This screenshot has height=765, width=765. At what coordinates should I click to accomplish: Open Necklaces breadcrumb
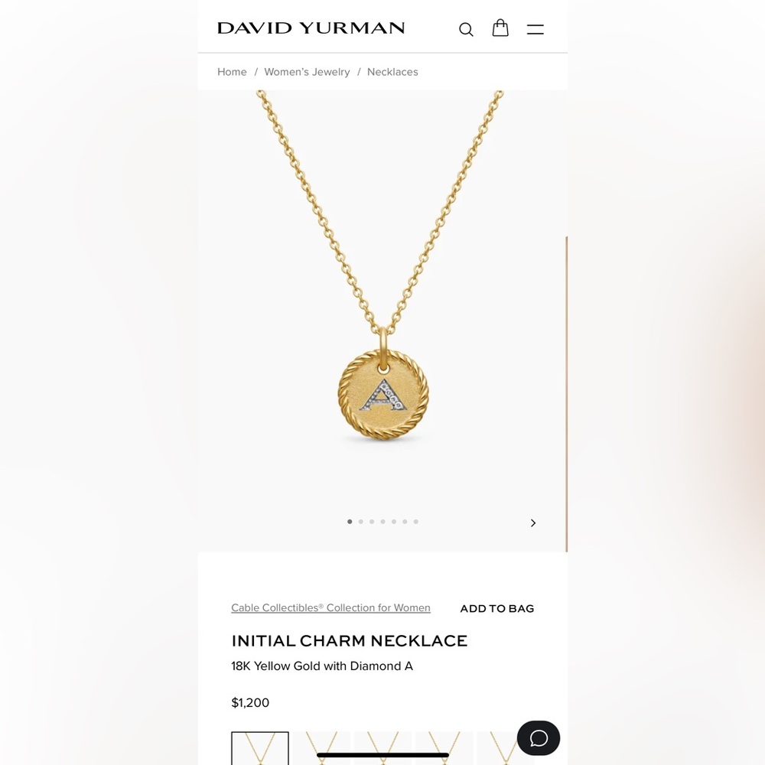coord(392,72)
